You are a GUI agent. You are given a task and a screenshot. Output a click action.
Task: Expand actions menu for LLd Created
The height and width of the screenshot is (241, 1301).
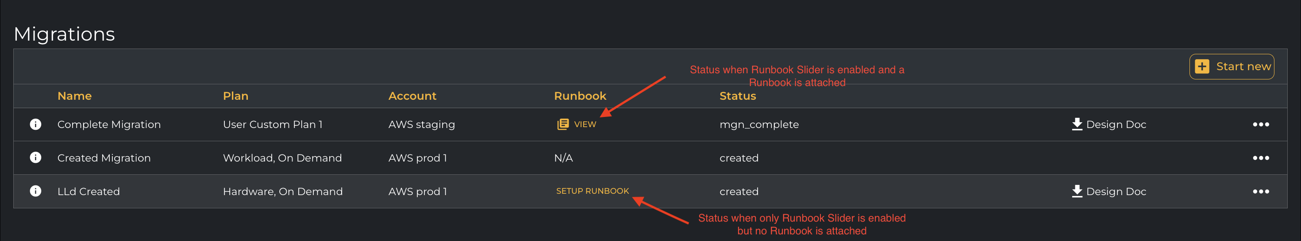1261,192
